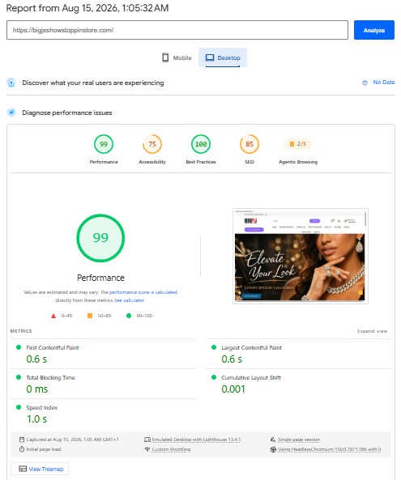401x480 pixels.
Task: Click the green circle 90–100 legend icon
Action: coord(129,316)
